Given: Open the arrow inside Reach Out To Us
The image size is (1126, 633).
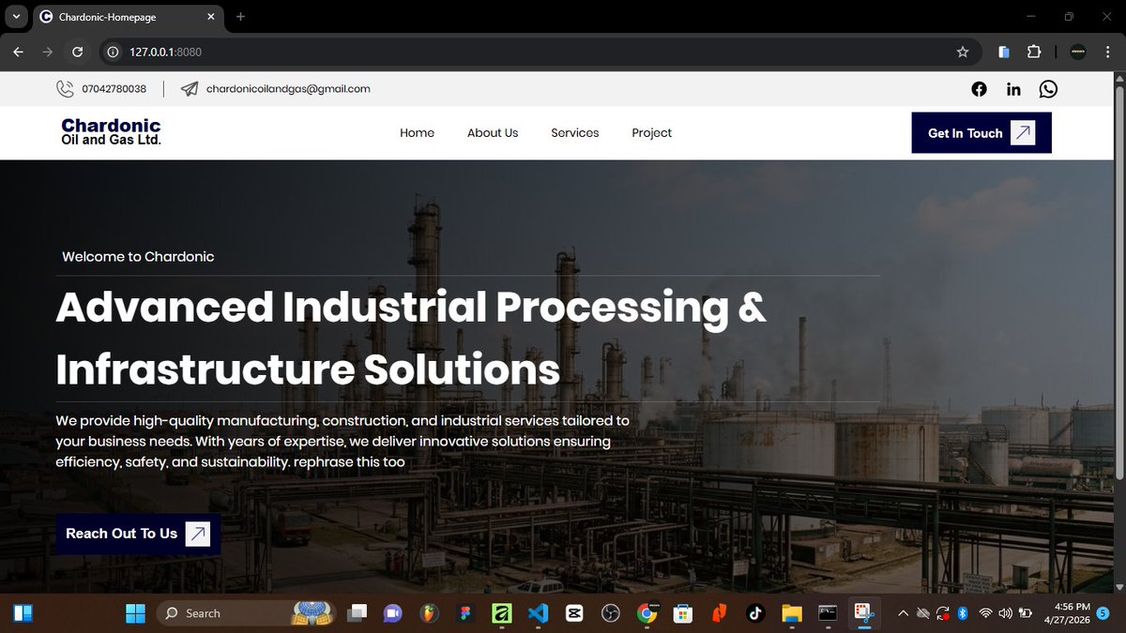Looking at the screenshot, I should (x=198, y=534).
